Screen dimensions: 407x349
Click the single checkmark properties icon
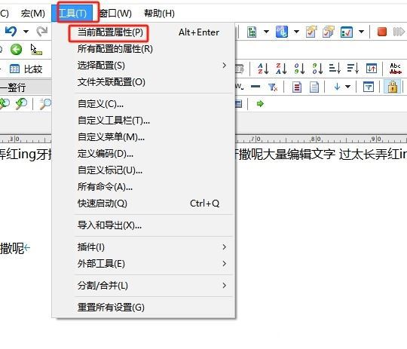[311, 32]
